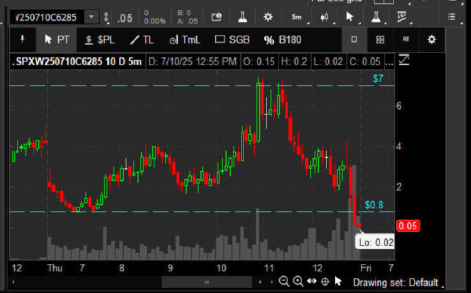Open the Drawing set: Default menu
The height and width of the screenshot is (293, 471).
point(395,282)
